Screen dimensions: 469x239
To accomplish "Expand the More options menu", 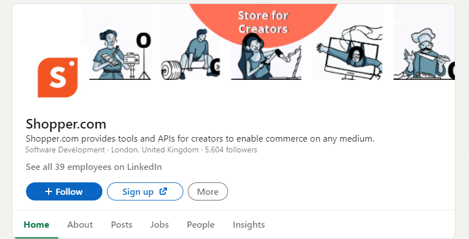I will point(208,191).
